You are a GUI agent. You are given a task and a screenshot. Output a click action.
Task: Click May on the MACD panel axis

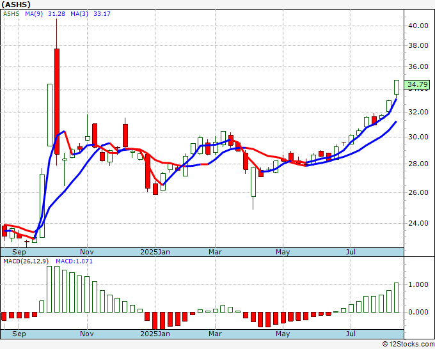pyautogui.click(x=283, y=334)
